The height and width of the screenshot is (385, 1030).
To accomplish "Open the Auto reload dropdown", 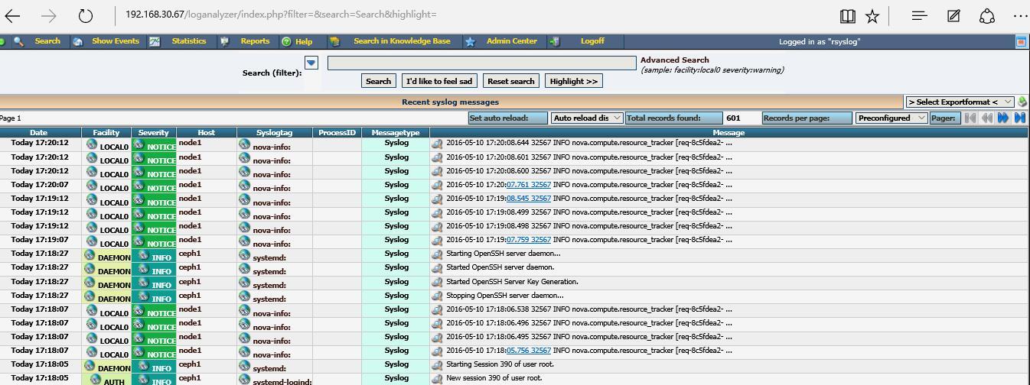I will tap(587, 118).
